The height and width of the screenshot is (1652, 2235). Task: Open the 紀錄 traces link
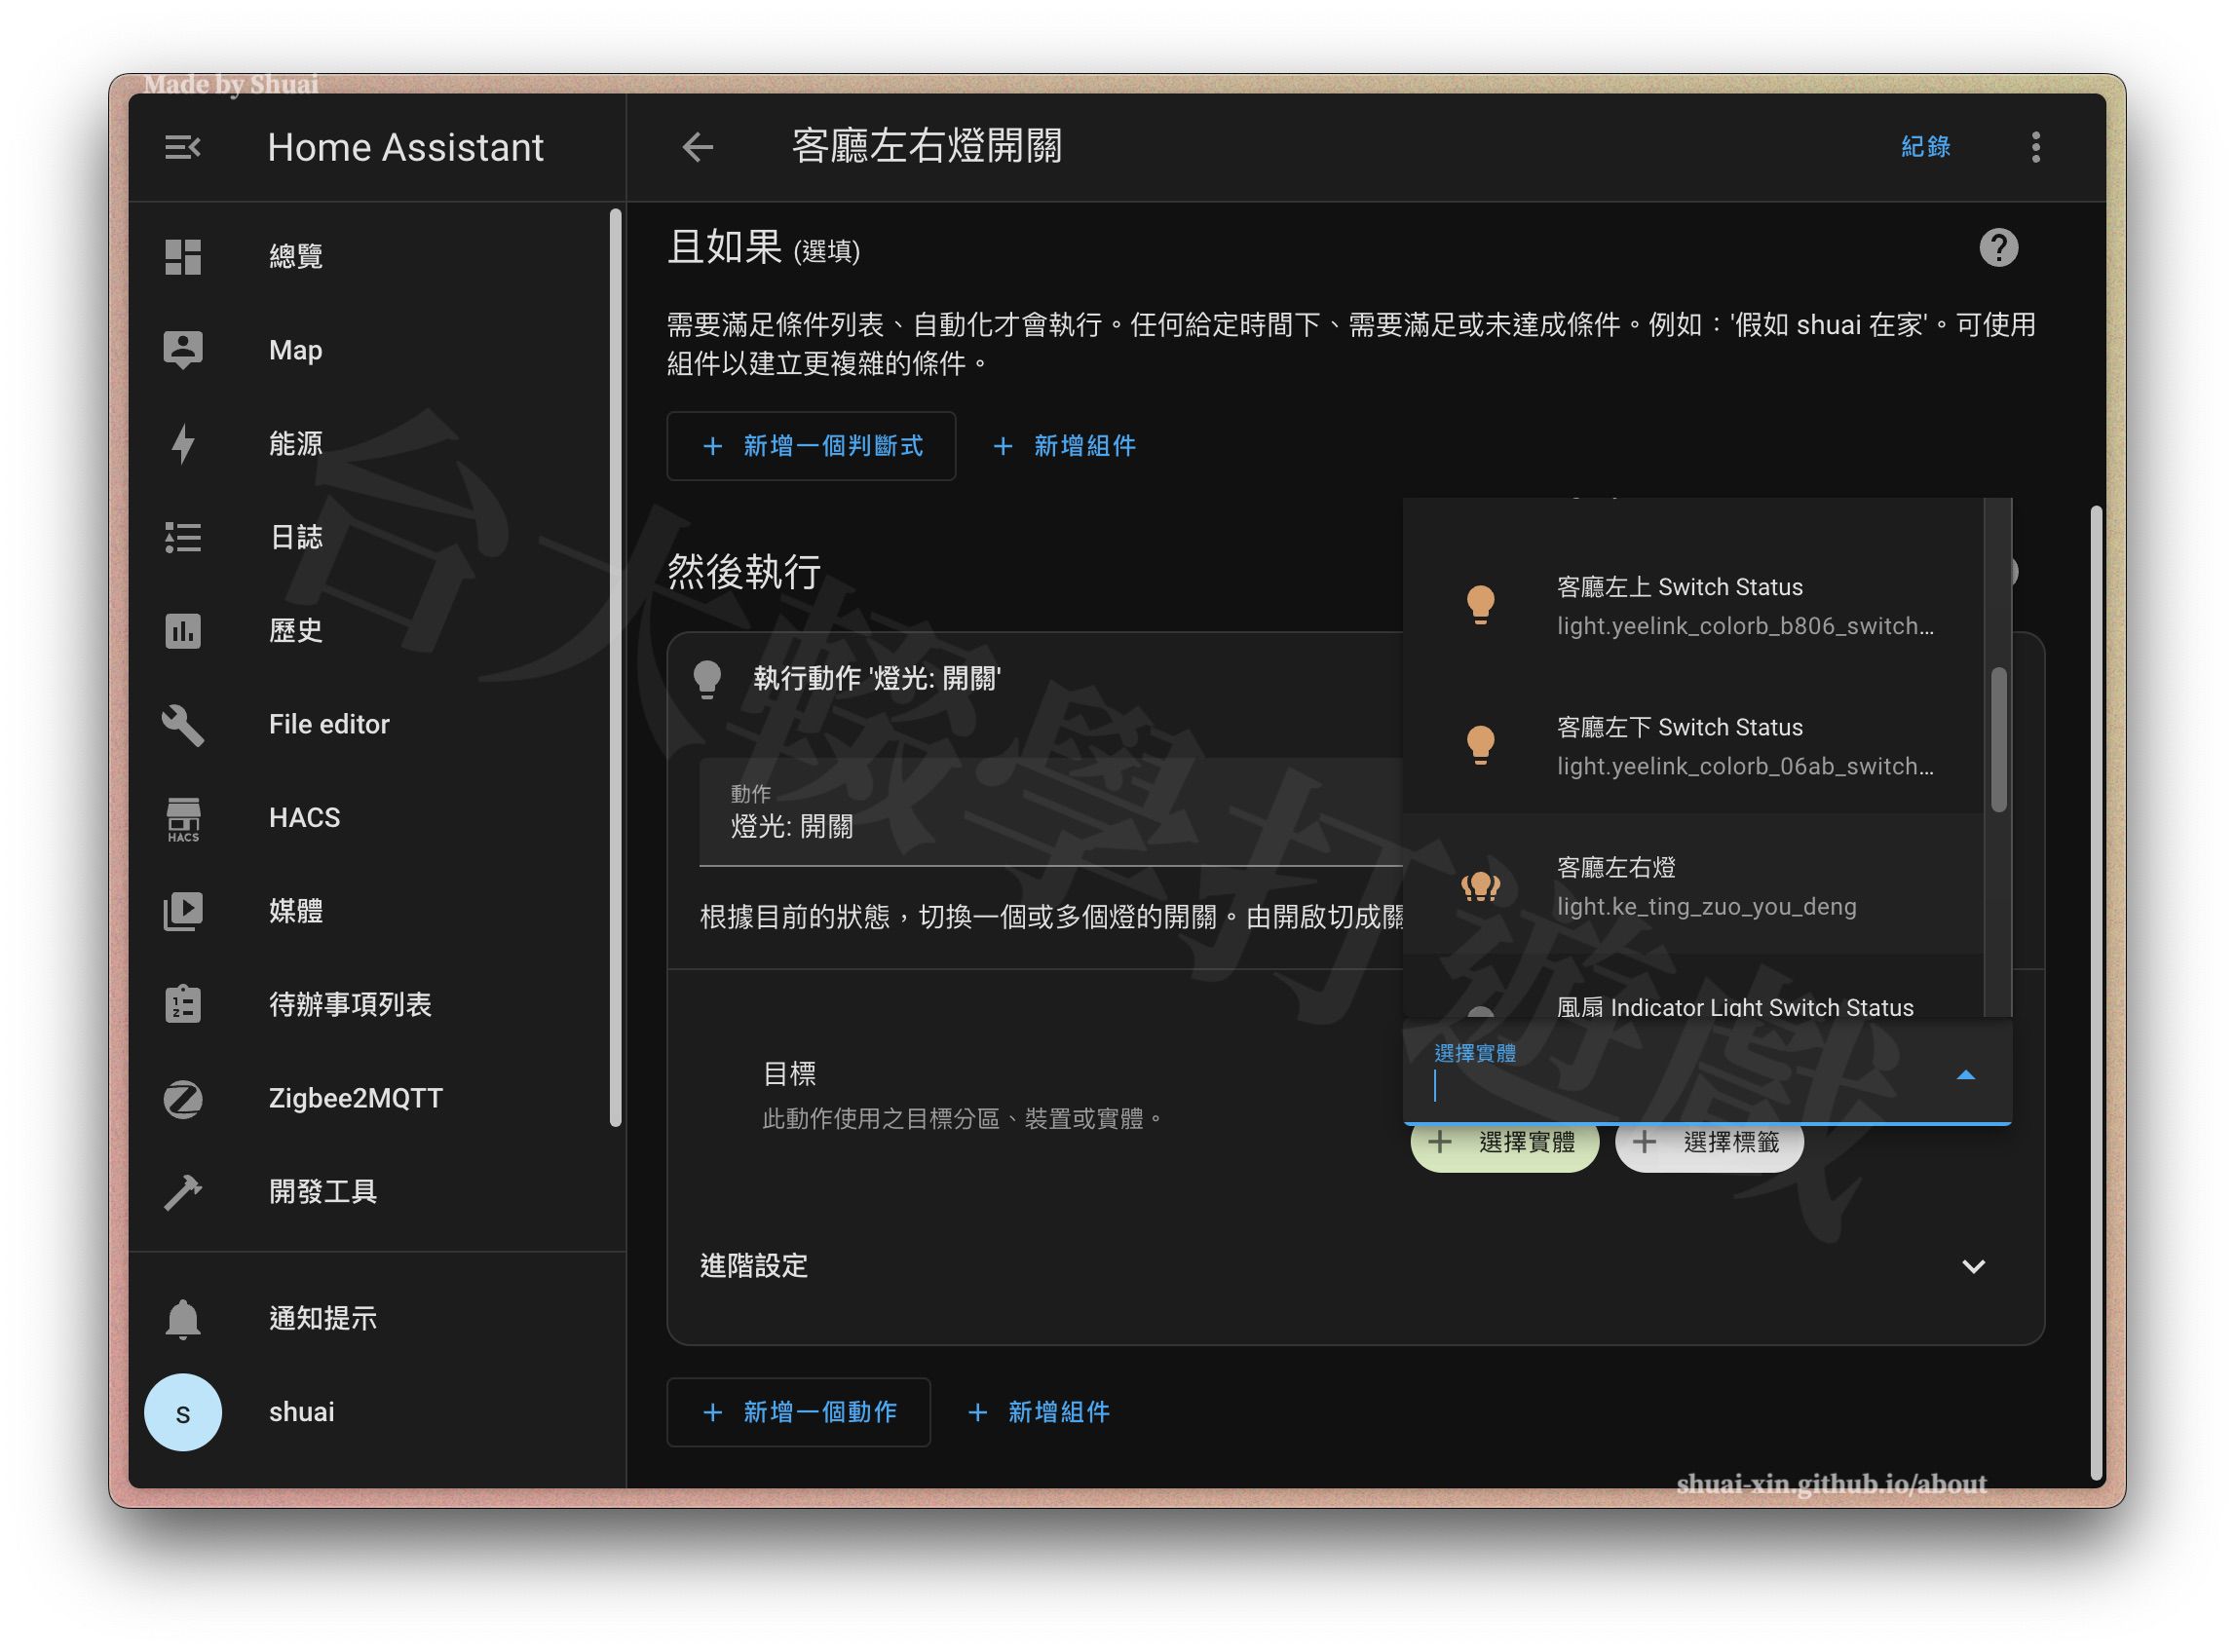tap(1925, 147)
